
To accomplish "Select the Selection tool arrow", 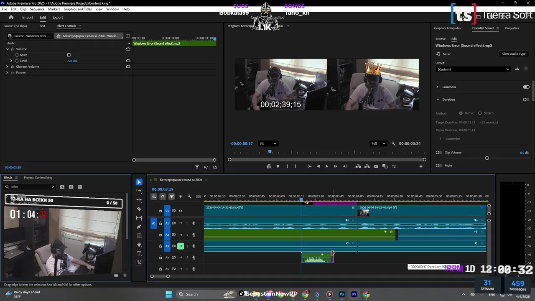I will click(x=139, y=182).
